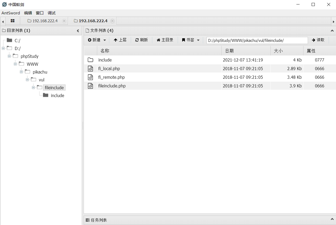Click the folder icon of the include entry
Viewport: 336px width, 225px height.
[x=90, y=60]
